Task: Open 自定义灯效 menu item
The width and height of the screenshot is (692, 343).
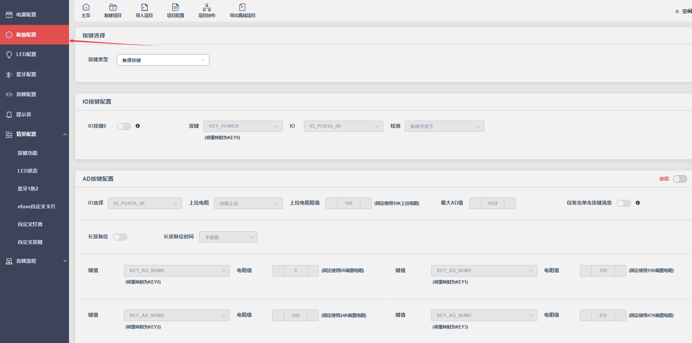Action: [x=30, y=224]
